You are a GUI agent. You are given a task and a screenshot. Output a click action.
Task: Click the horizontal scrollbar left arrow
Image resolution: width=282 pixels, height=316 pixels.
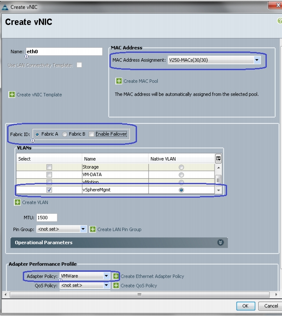coord(5,294)
